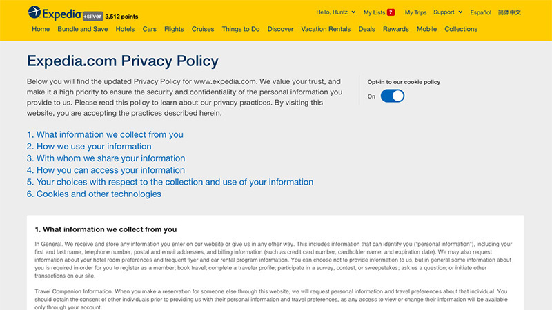Jump to How we use your information
The image size is (552, 310).
coord(89,147)
